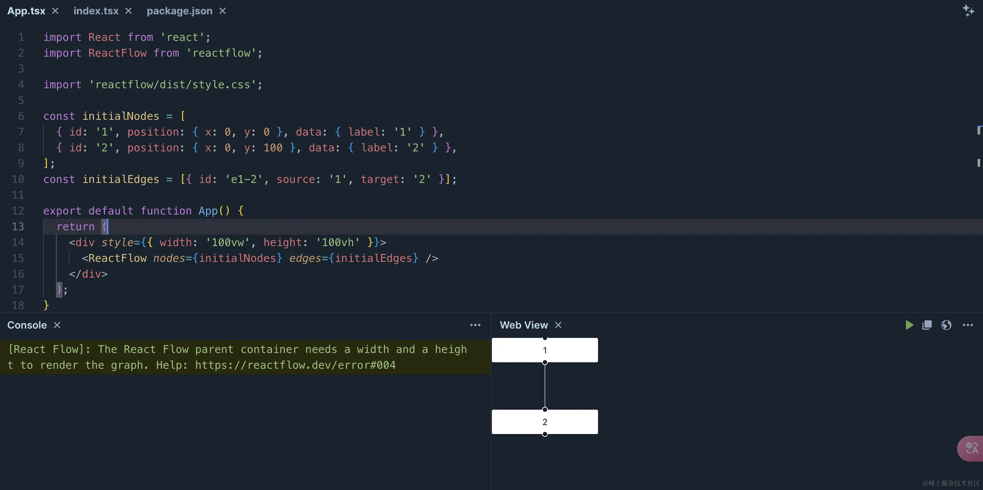Click the edge line between nodes
Image resolution: width=983 pixels, height=490 pixels.
coord(545,386)
